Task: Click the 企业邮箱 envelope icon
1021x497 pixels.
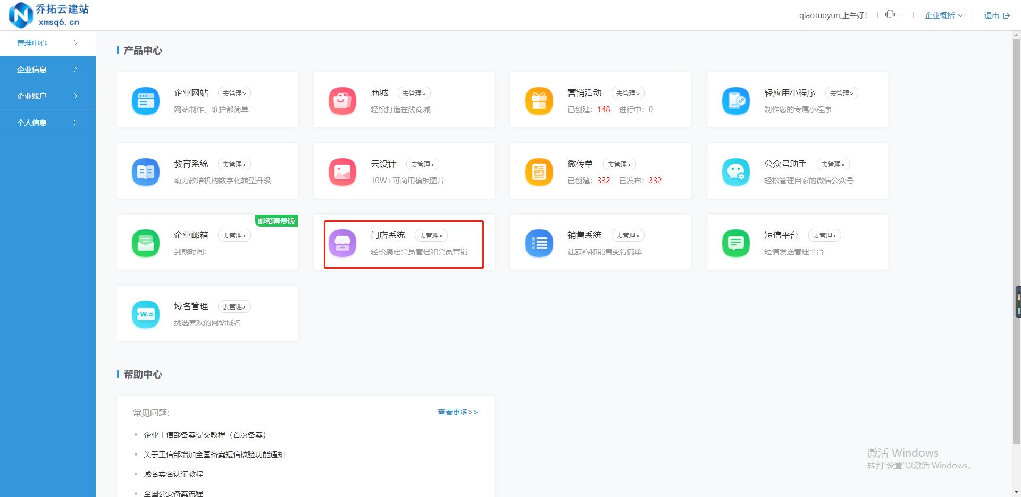Action: click(145, 243)
